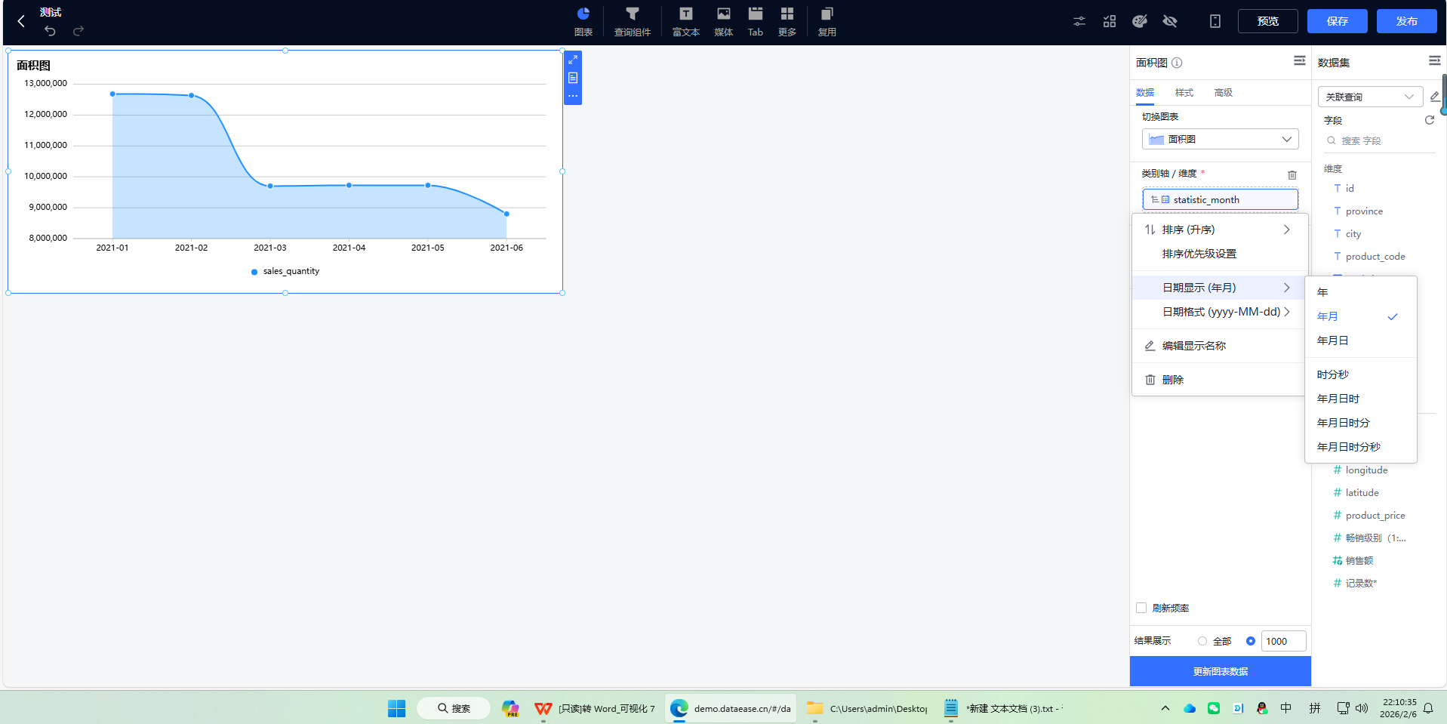The width and height of the screenshot is (1447, 724).
Task: Collapse the 数据集 dataset panel
Action: coord(1435,60)
